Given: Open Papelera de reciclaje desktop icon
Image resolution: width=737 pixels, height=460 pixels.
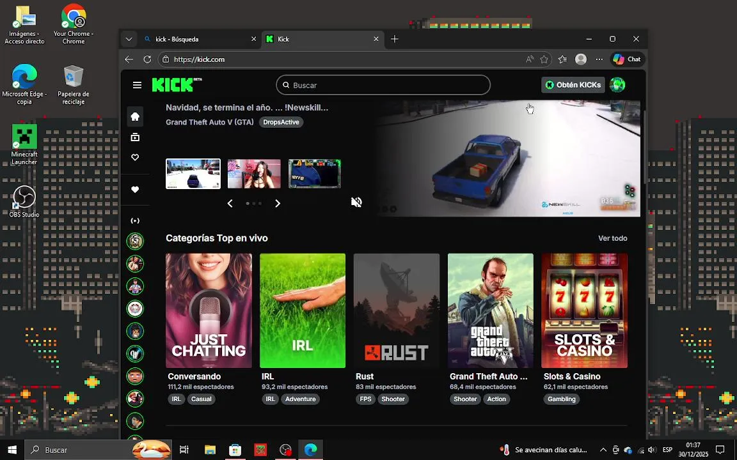Looking at the screenshot, I should pyautogui.click(x=74, y=84).
